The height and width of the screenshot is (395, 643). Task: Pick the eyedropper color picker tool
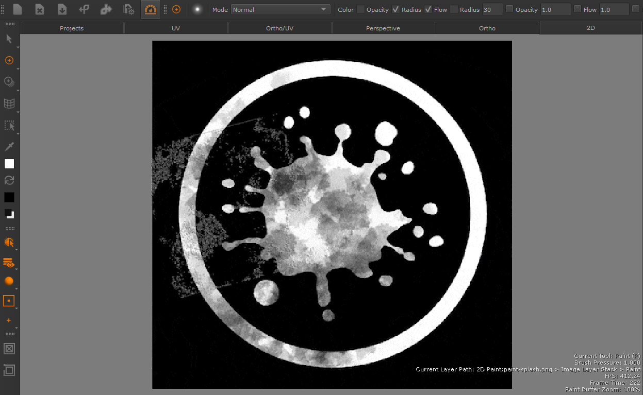click(9, 146)
